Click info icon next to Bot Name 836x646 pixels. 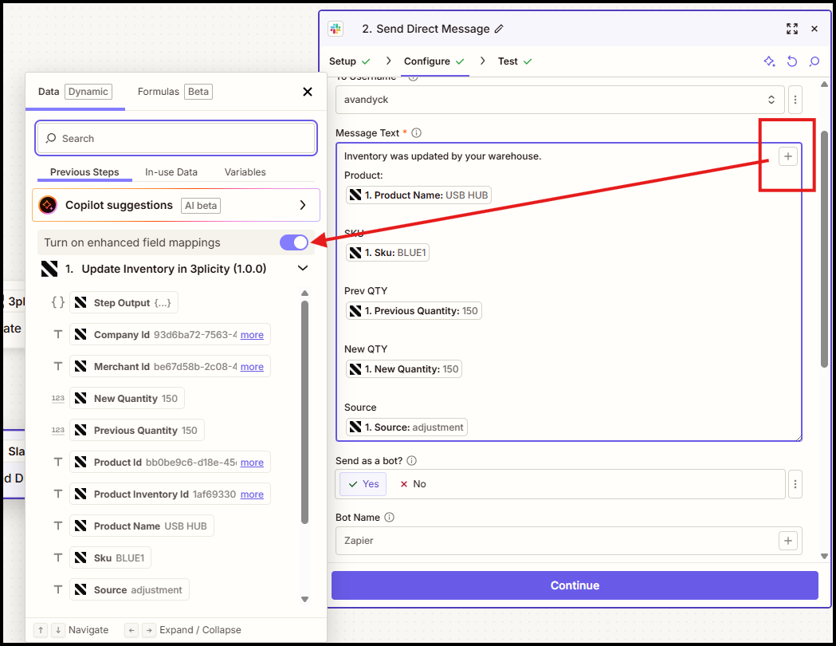pyautogui.click(x=389, y=517)
